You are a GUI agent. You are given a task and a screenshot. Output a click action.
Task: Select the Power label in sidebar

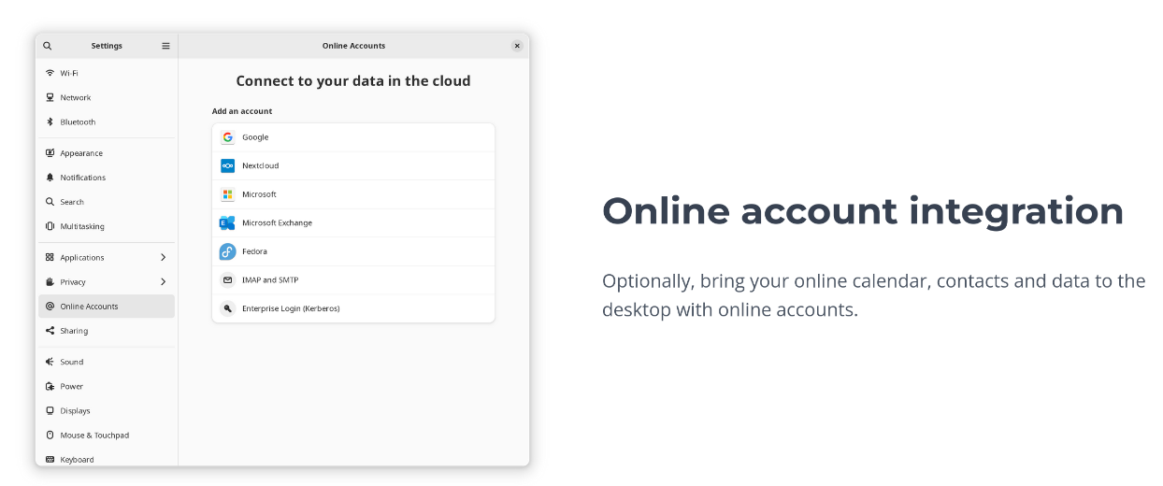coord(72,386)
